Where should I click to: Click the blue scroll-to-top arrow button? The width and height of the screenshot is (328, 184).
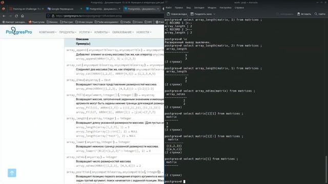click(x=12, y=173)
